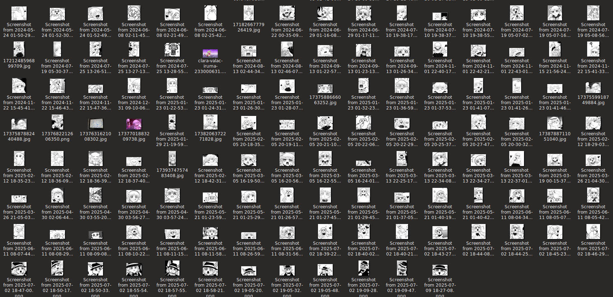613x297 pixels.
Task: Select thumbnail of Screenshot from 2024-07-19 05-08-56
Action: click(x=593, y=13)
